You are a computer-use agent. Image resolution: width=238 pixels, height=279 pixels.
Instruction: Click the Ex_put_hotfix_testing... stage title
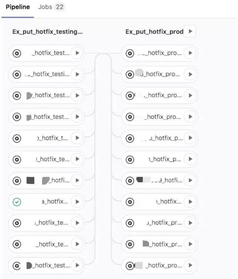[x=47, y=32]
